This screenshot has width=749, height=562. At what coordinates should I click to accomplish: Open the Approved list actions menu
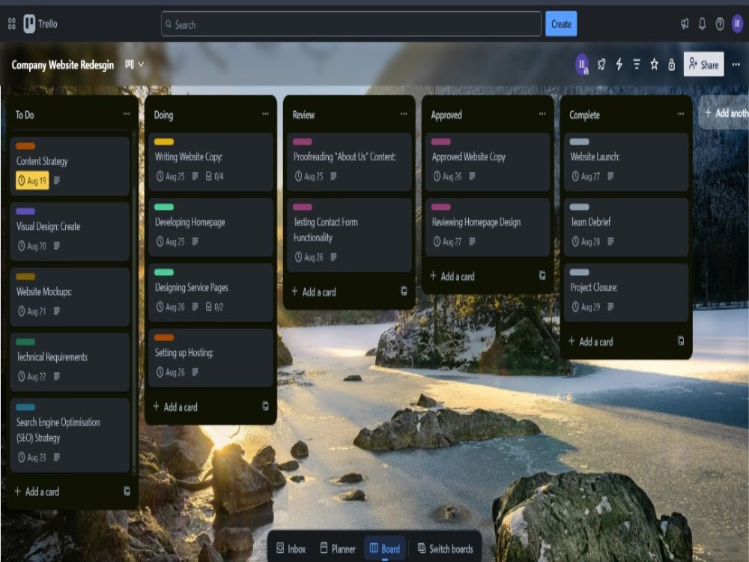(542, 114)
